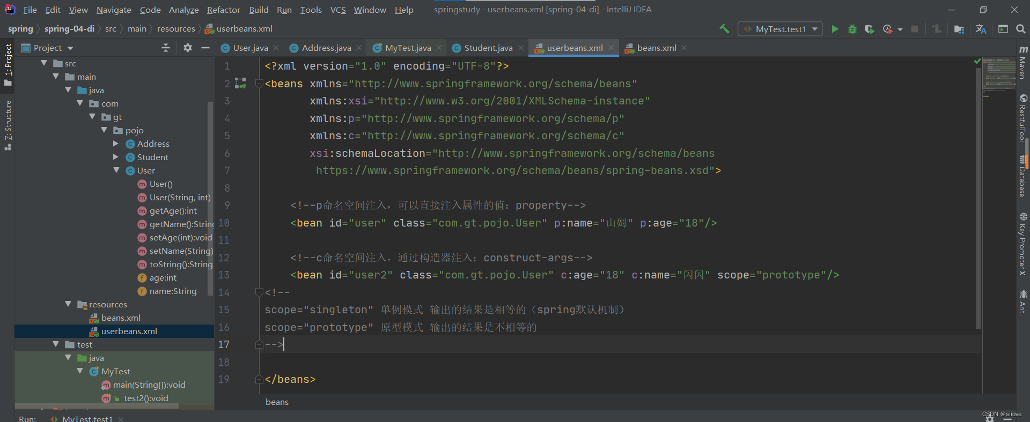Click the Run Anything window icon
1030x422 pixels.
[x=1003, y=29]
